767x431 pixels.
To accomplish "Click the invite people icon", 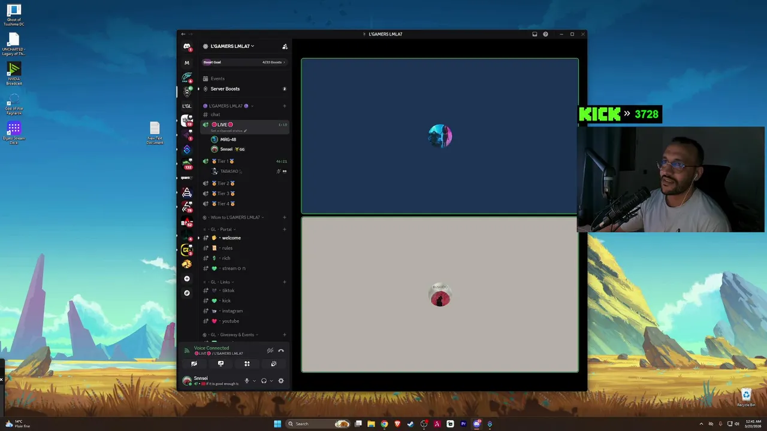I will pyautogui.click(x=285, y=46).
